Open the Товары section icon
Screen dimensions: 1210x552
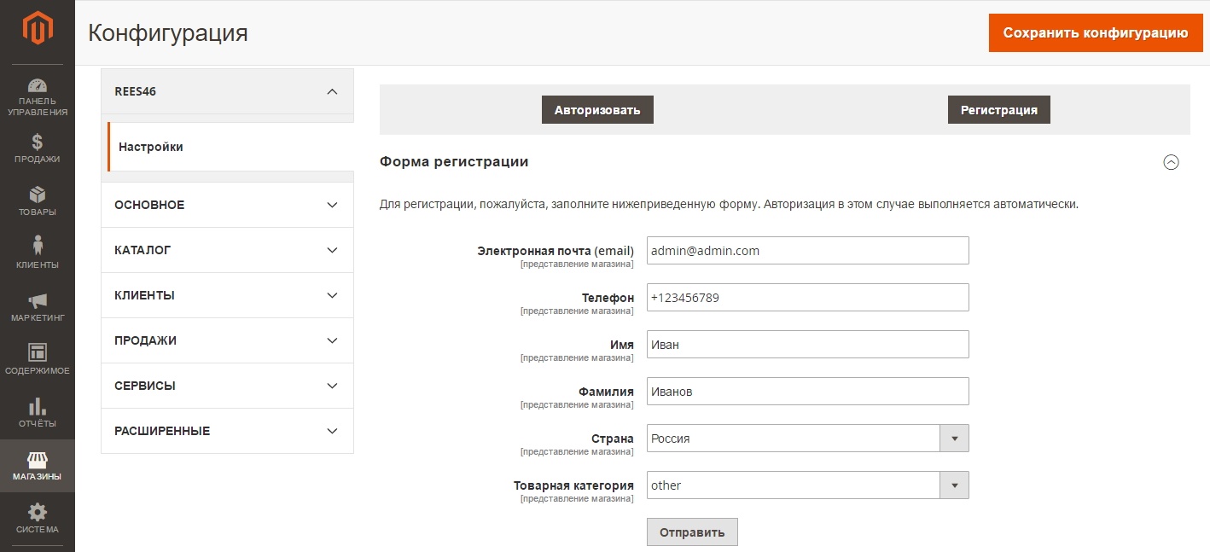tap(37, 195)
